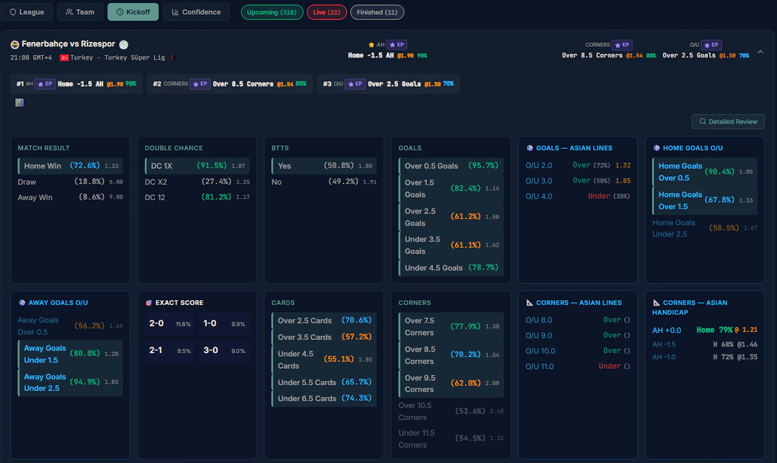Viewport: 777px width, 463px height.
Task: Select the Draw 18.8% row
Action: (70, 182)
